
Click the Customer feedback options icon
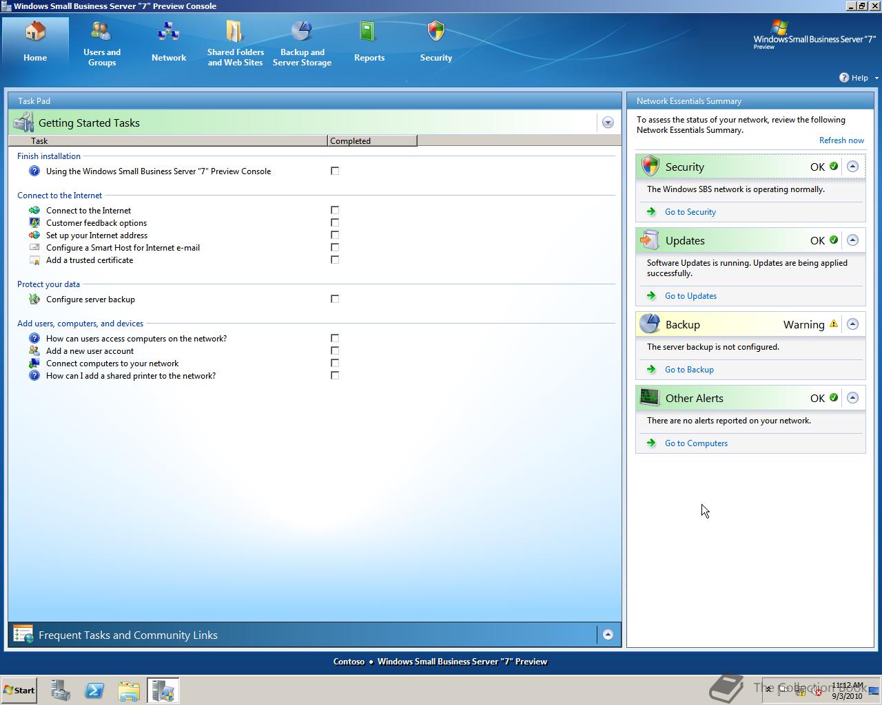pyautogui.click(x=34, y=223)
